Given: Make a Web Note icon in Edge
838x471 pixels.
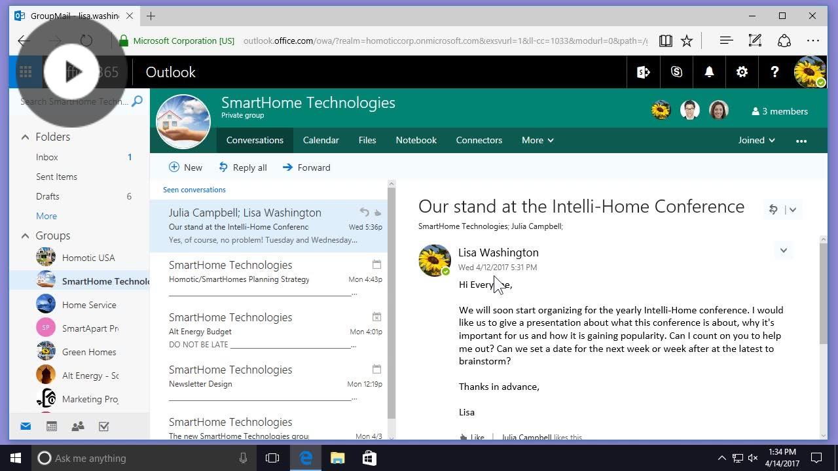Looking at the screenshot, I should tap(755, 41).
